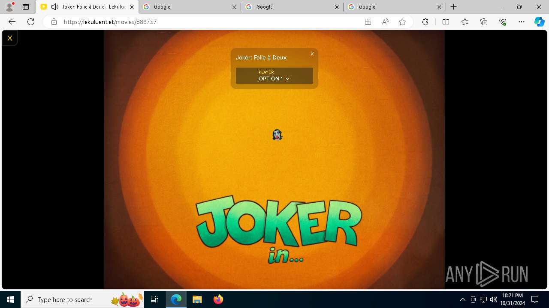Open volume control in tray
The height and width of the screenshot is (308, 549).
pos(493,299)
